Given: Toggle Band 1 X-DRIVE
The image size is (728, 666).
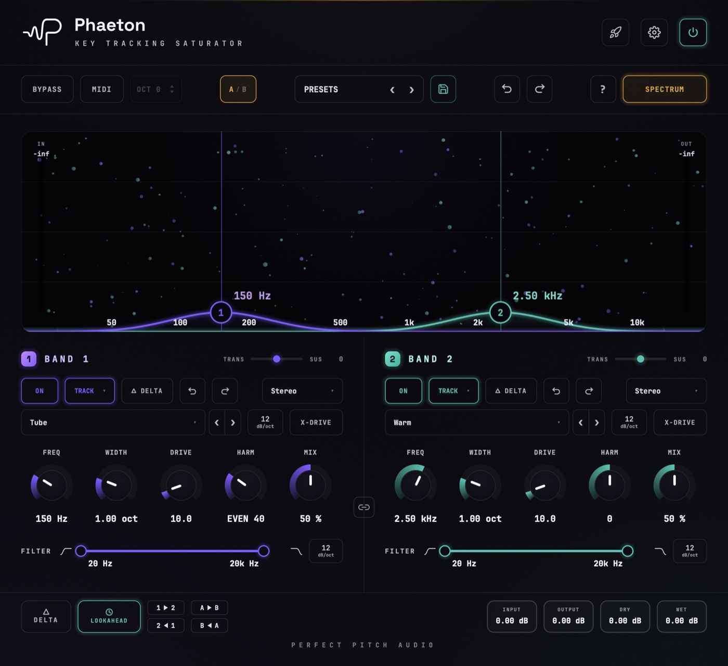Looking at the screenshot, I should click(316, 422).
